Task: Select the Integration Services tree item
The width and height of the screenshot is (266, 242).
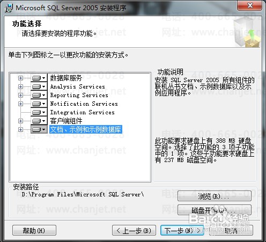Action: (x=82, y=112)
